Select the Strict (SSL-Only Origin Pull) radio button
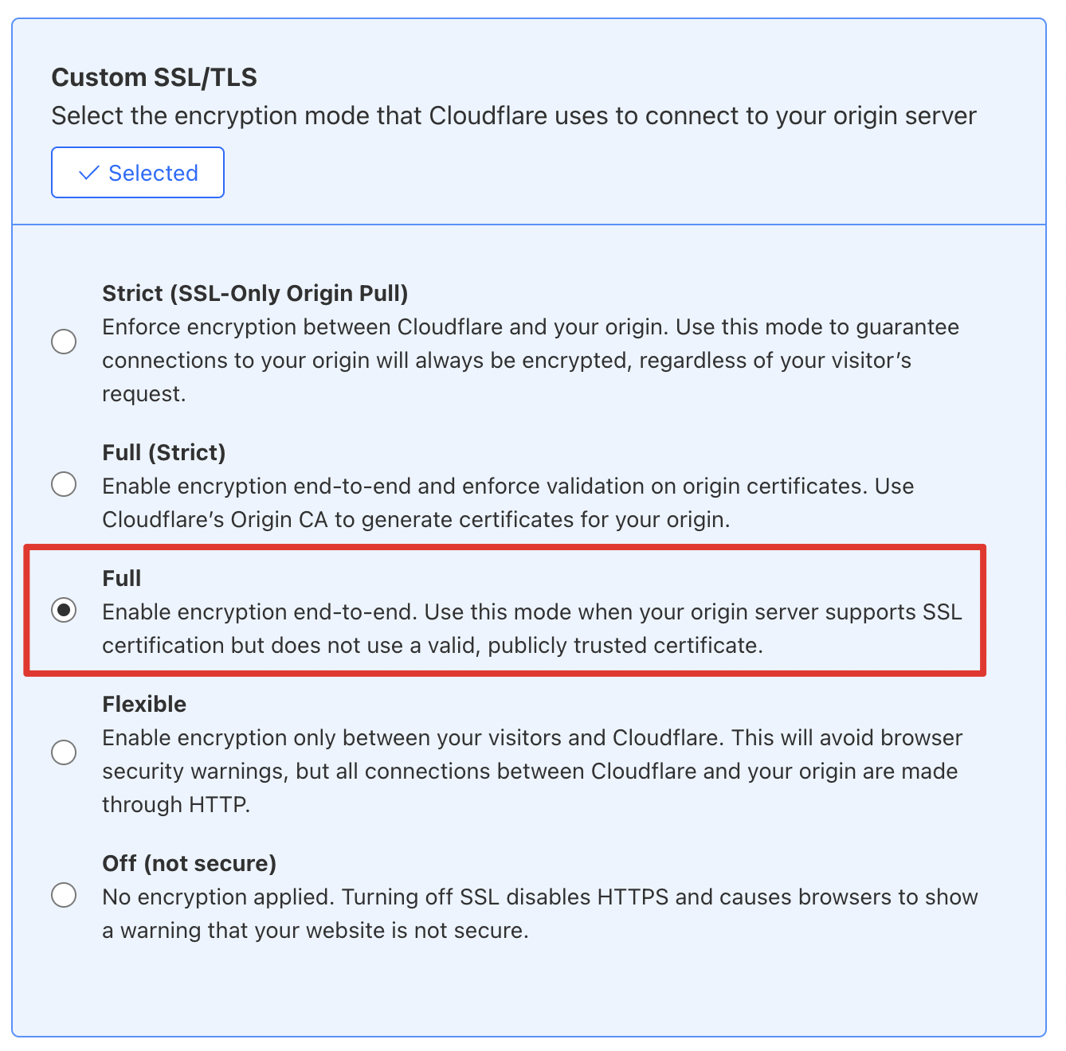 (64, 341)
